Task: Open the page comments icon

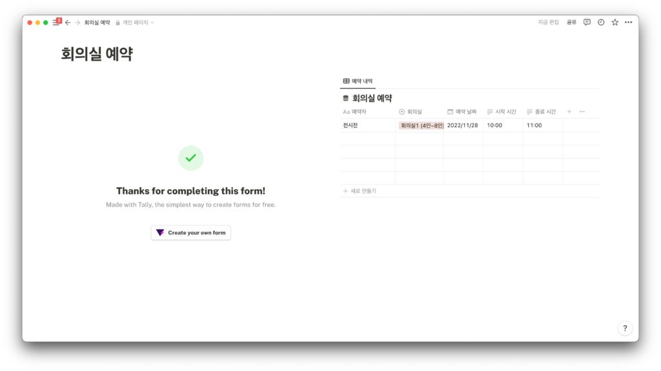Action: pyautogui.click(x=587, y=22)
